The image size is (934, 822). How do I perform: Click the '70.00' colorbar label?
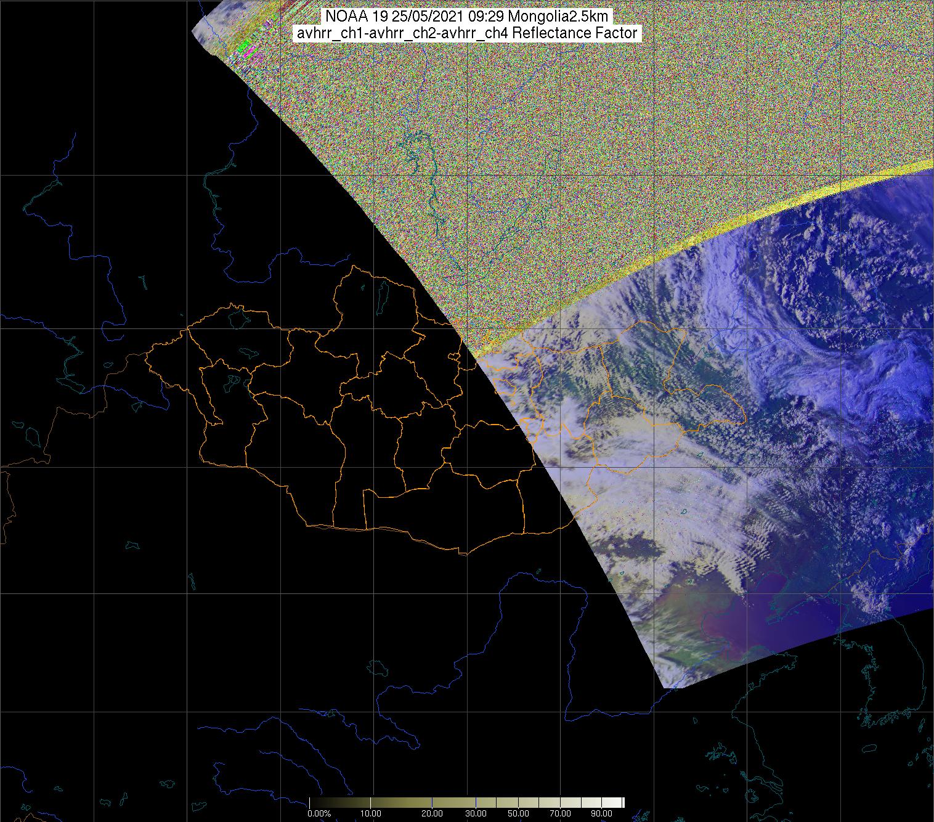(x=559, y=814)
